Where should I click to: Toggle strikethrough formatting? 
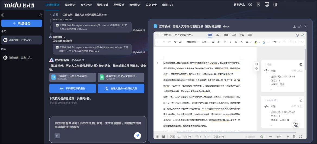[x=241, y=42]
